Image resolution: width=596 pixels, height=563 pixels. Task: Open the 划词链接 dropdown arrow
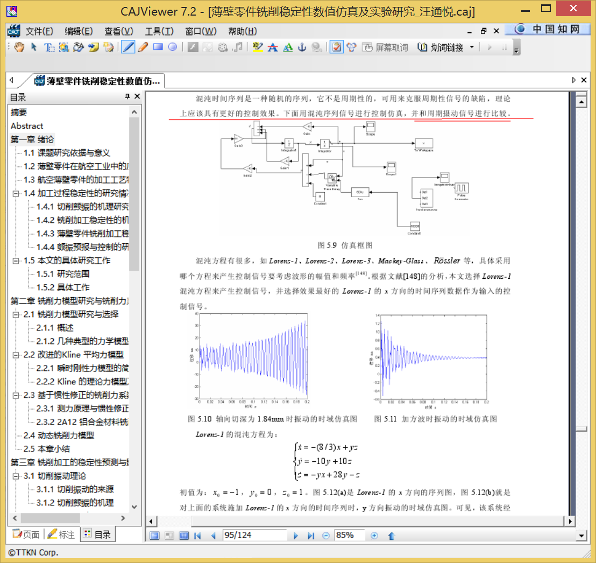point(472,47)
